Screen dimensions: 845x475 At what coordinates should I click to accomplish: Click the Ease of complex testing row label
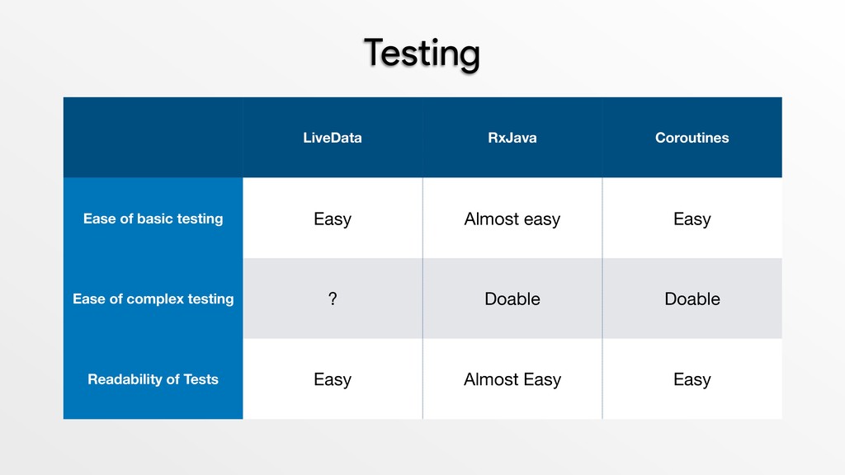[x=153, y=299]
